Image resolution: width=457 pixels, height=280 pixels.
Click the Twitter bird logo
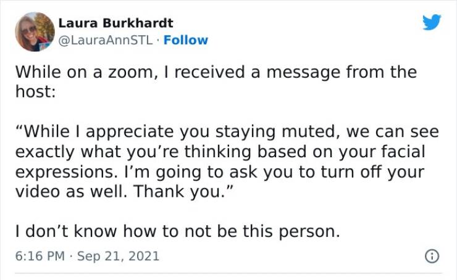click(432, 22)
